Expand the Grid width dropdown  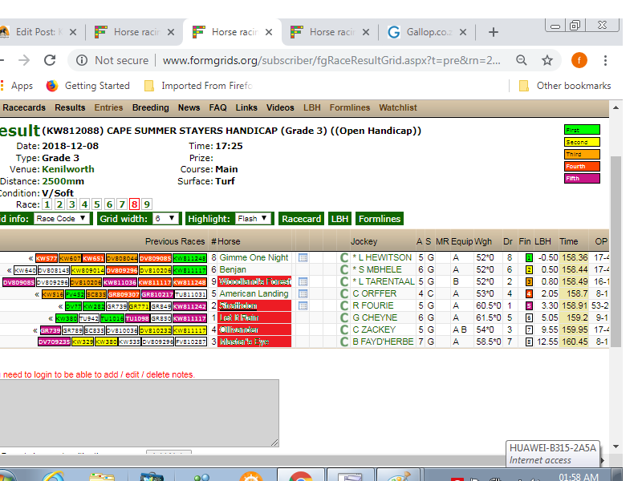click(x=166, y=219)
